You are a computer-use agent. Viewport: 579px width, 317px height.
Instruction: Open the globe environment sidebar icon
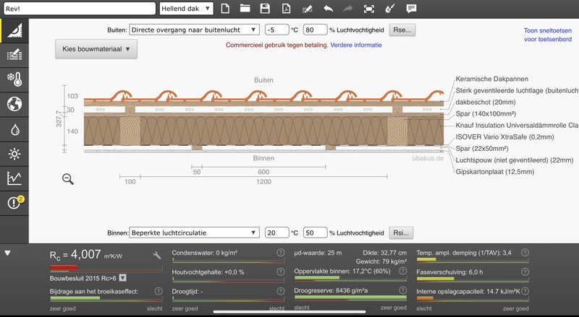[14, 104]
